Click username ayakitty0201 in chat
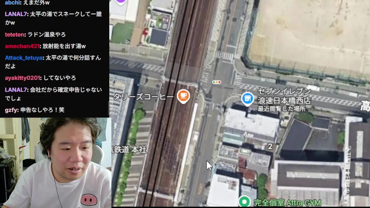The height and width of the screenshot is (208, 370). pyautogui.click(x=23, y=78)
